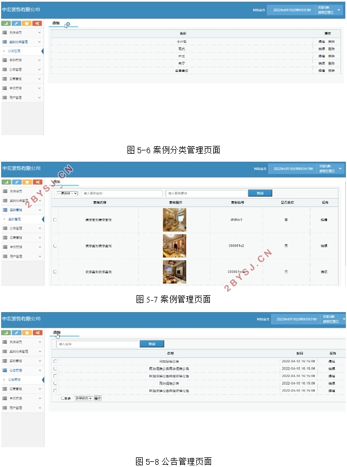Click the blue 查询 search button in Figure 5-7

pos(260,193)
